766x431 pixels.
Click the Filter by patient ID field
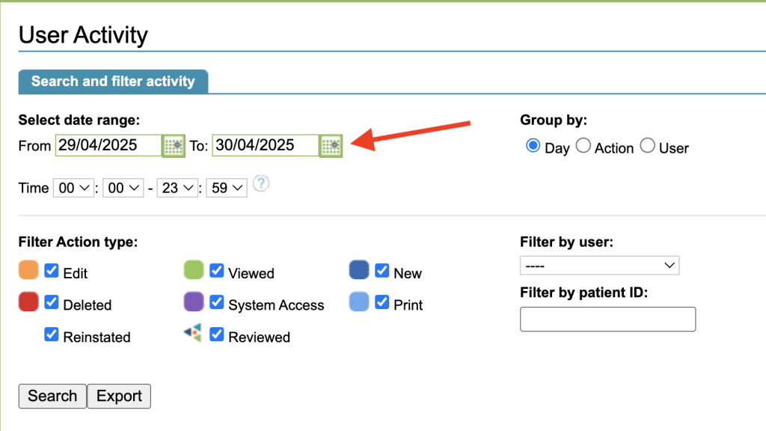tap(607, 319)
